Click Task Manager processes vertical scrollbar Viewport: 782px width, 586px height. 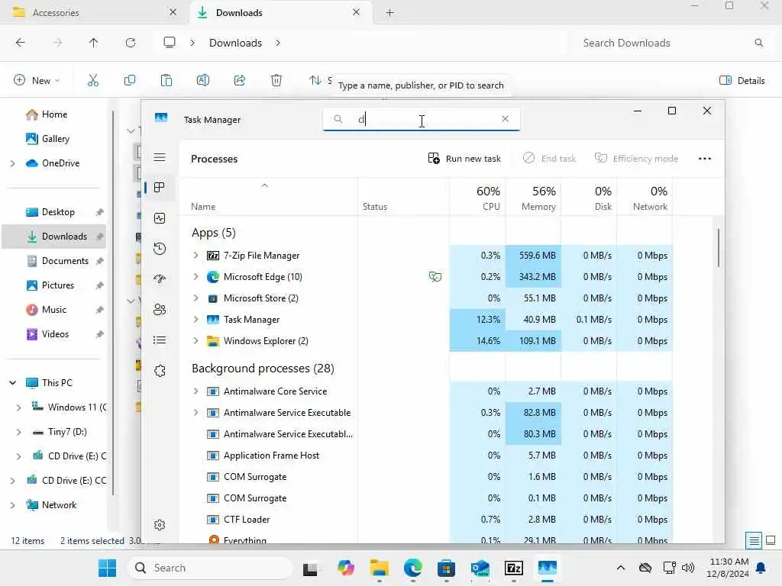click(718, 248)
